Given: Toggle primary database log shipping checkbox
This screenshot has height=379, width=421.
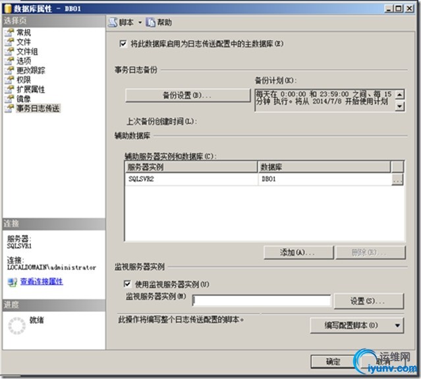Looking at the screenshot, I should pyautogui.click(x=123, y=43).
